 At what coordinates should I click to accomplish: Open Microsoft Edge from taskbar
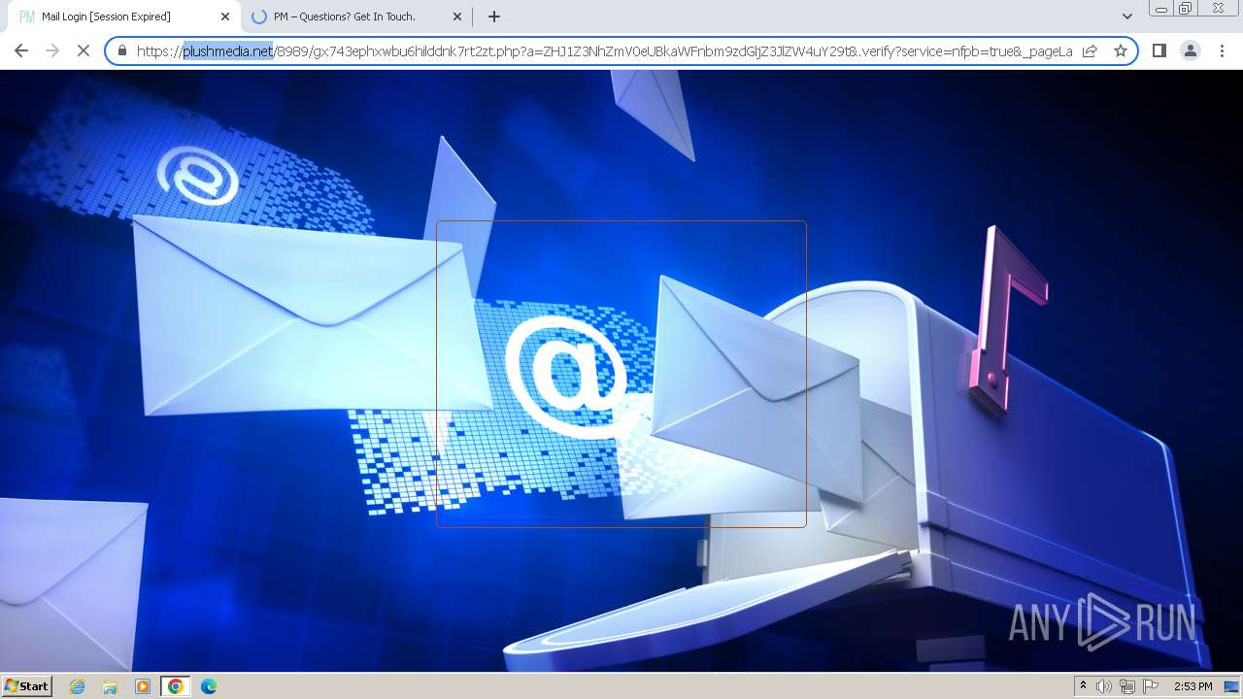[208, 686]
